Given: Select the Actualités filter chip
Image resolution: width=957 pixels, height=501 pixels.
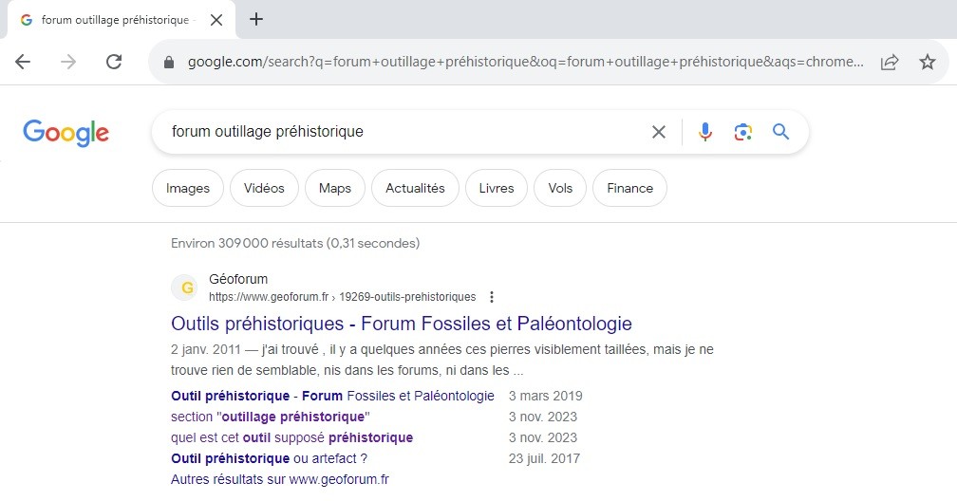Looking at the screenshot, I should 415,188.
